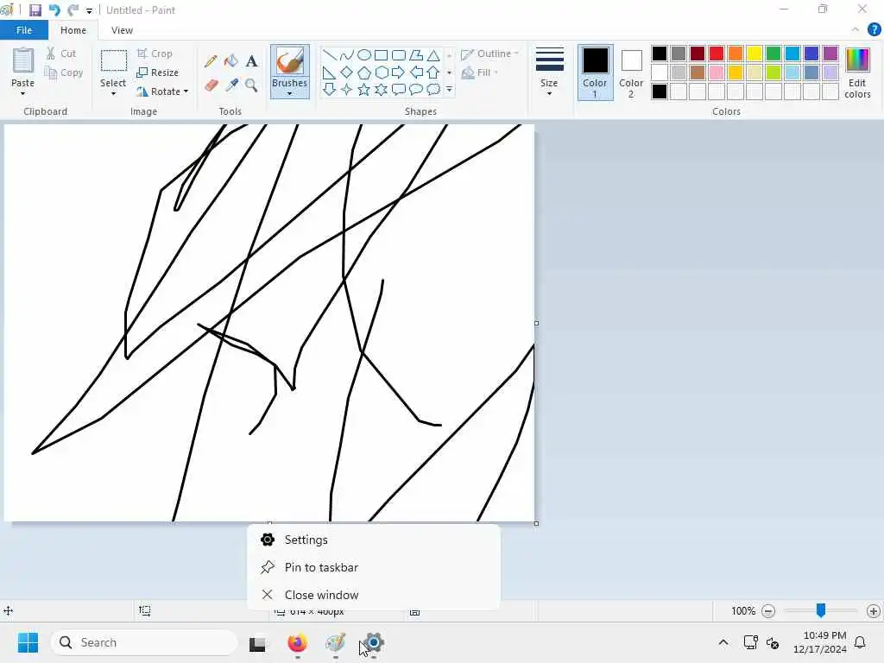
Task: Choose the Down arrow shape
Action: coord(330,89)
